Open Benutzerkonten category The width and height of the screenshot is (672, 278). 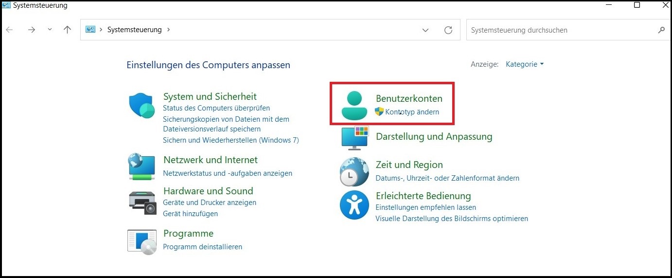click(409, 98)
